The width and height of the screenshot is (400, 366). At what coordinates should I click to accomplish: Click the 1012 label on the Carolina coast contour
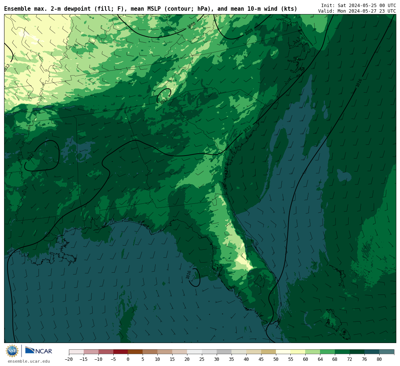[x=247, y=129]
